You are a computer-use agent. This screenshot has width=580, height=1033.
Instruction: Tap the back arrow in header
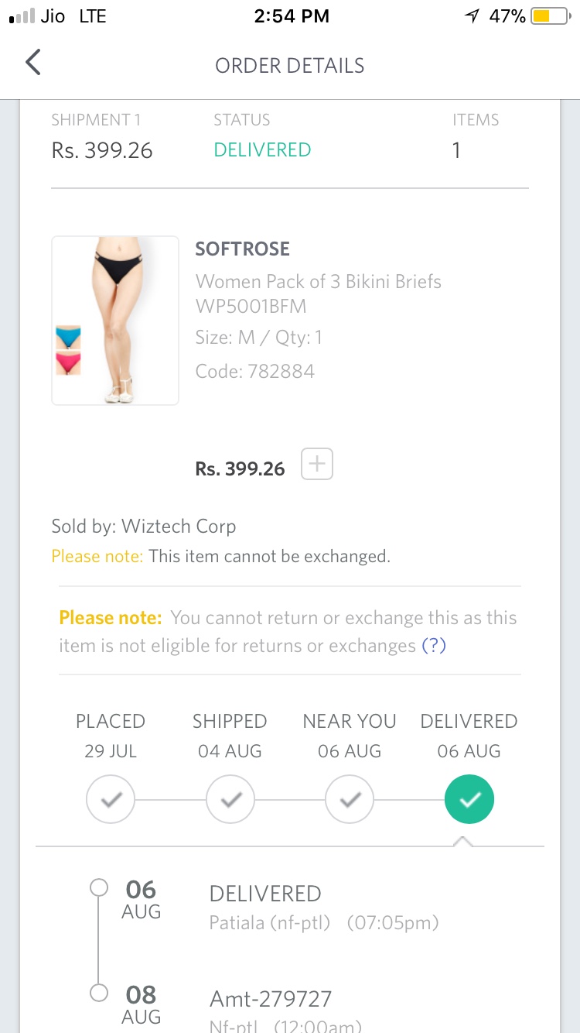coord(32,63)
